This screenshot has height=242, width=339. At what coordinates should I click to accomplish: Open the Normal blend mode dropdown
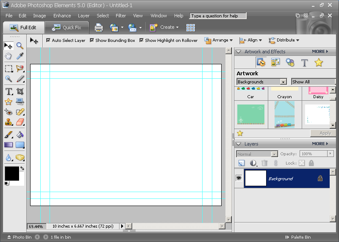257,154
